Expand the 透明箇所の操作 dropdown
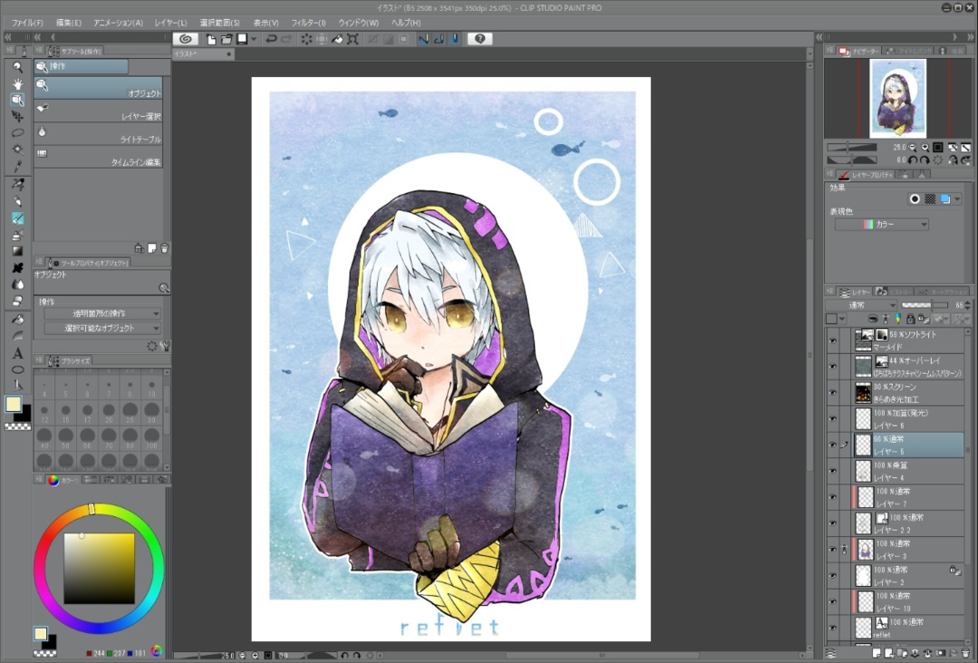The width and height of the screenshot is (978, 663). pyautogui.click(x=103, y=313)
